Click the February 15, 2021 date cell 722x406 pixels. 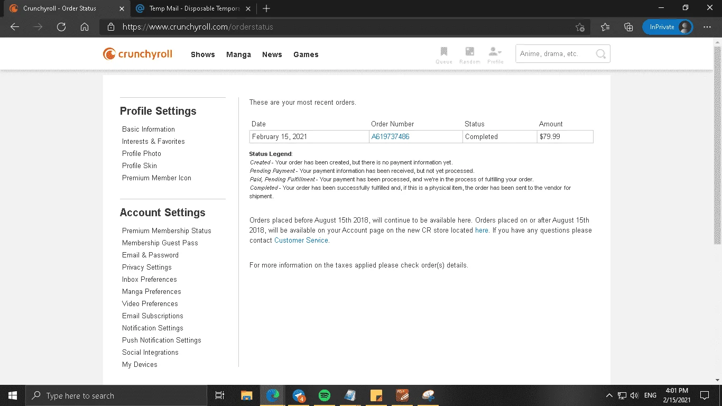tap(309, 136)
